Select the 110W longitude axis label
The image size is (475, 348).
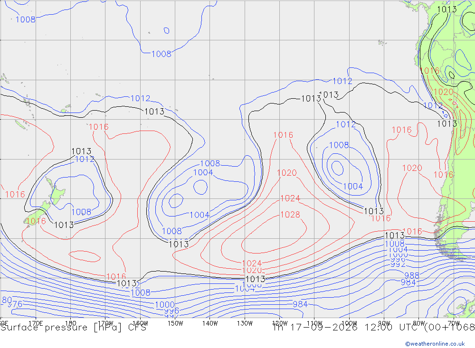pos(314,323)
